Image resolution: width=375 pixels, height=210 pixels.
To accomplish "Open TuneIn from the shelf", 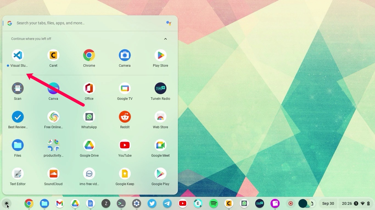I will pos(259,203).
